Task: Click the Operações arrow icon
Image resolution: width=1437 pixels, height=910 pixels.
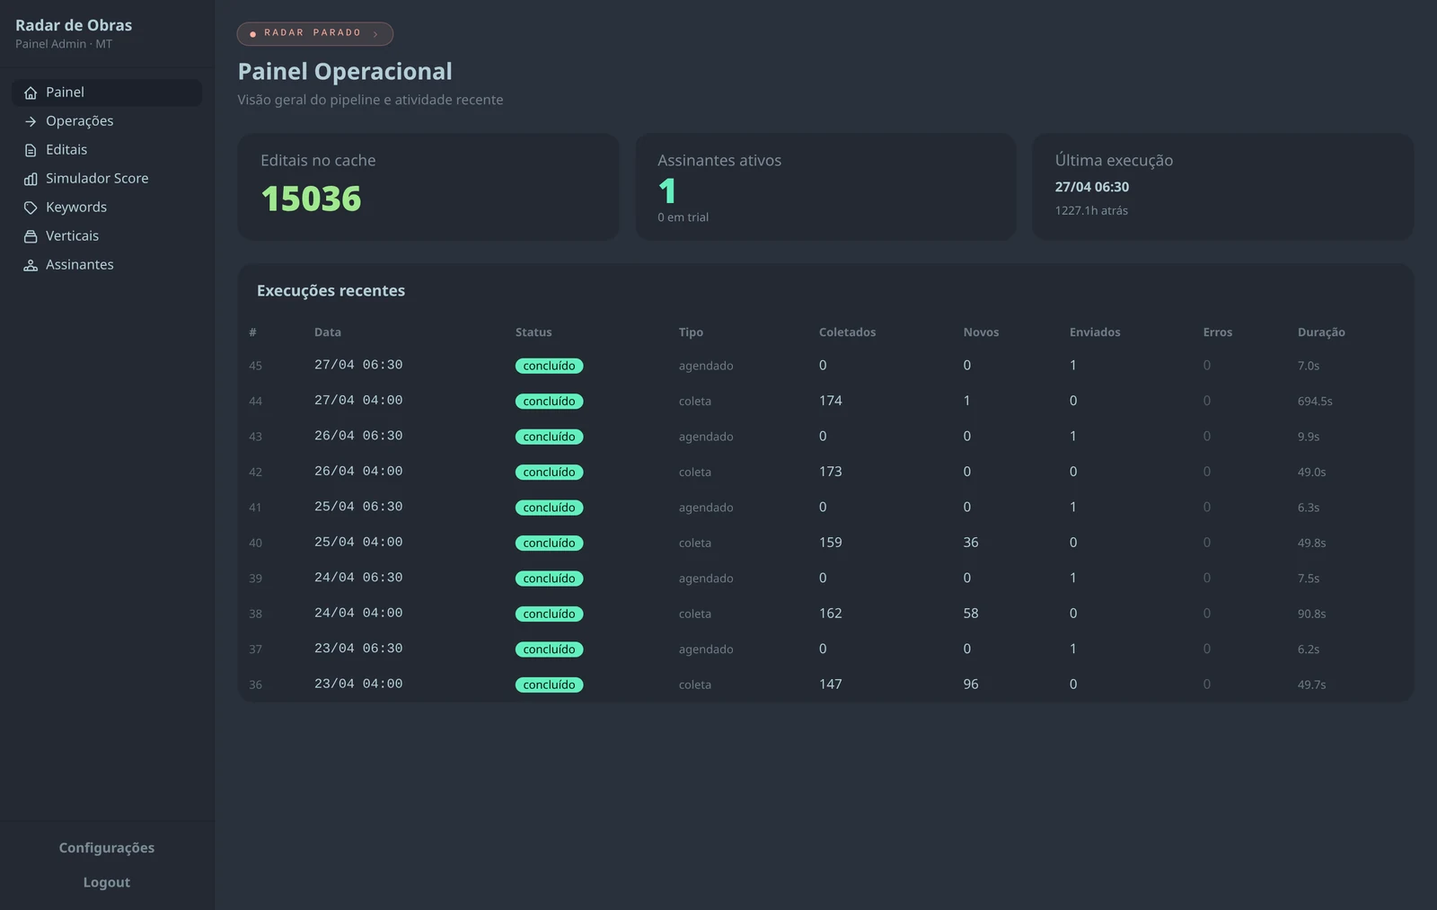Action: pyautogui.click(x=31, y=121)
